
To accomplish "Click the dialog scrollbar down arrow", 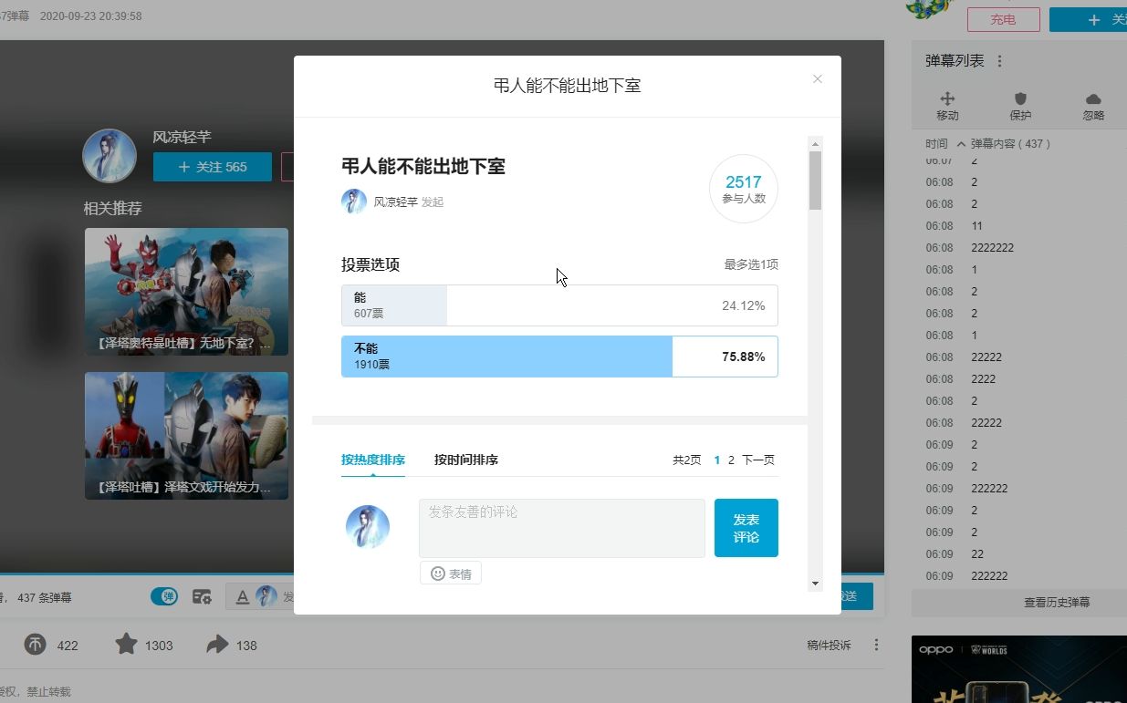I will [815, 584].
